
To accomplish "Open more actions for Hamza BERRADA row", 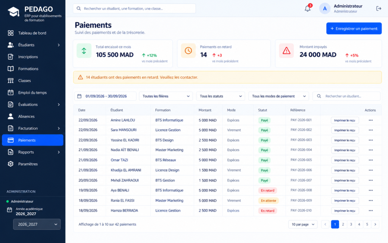I will click(371, 210).
